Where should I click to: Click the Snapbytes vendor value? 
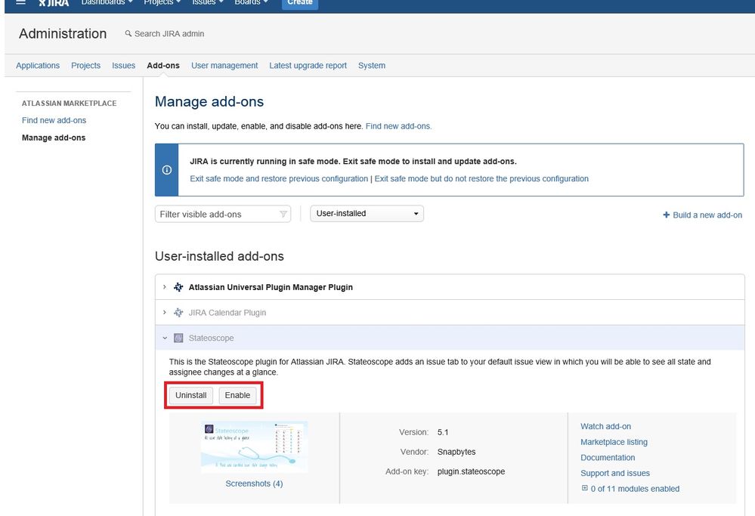tap(456, 452)
